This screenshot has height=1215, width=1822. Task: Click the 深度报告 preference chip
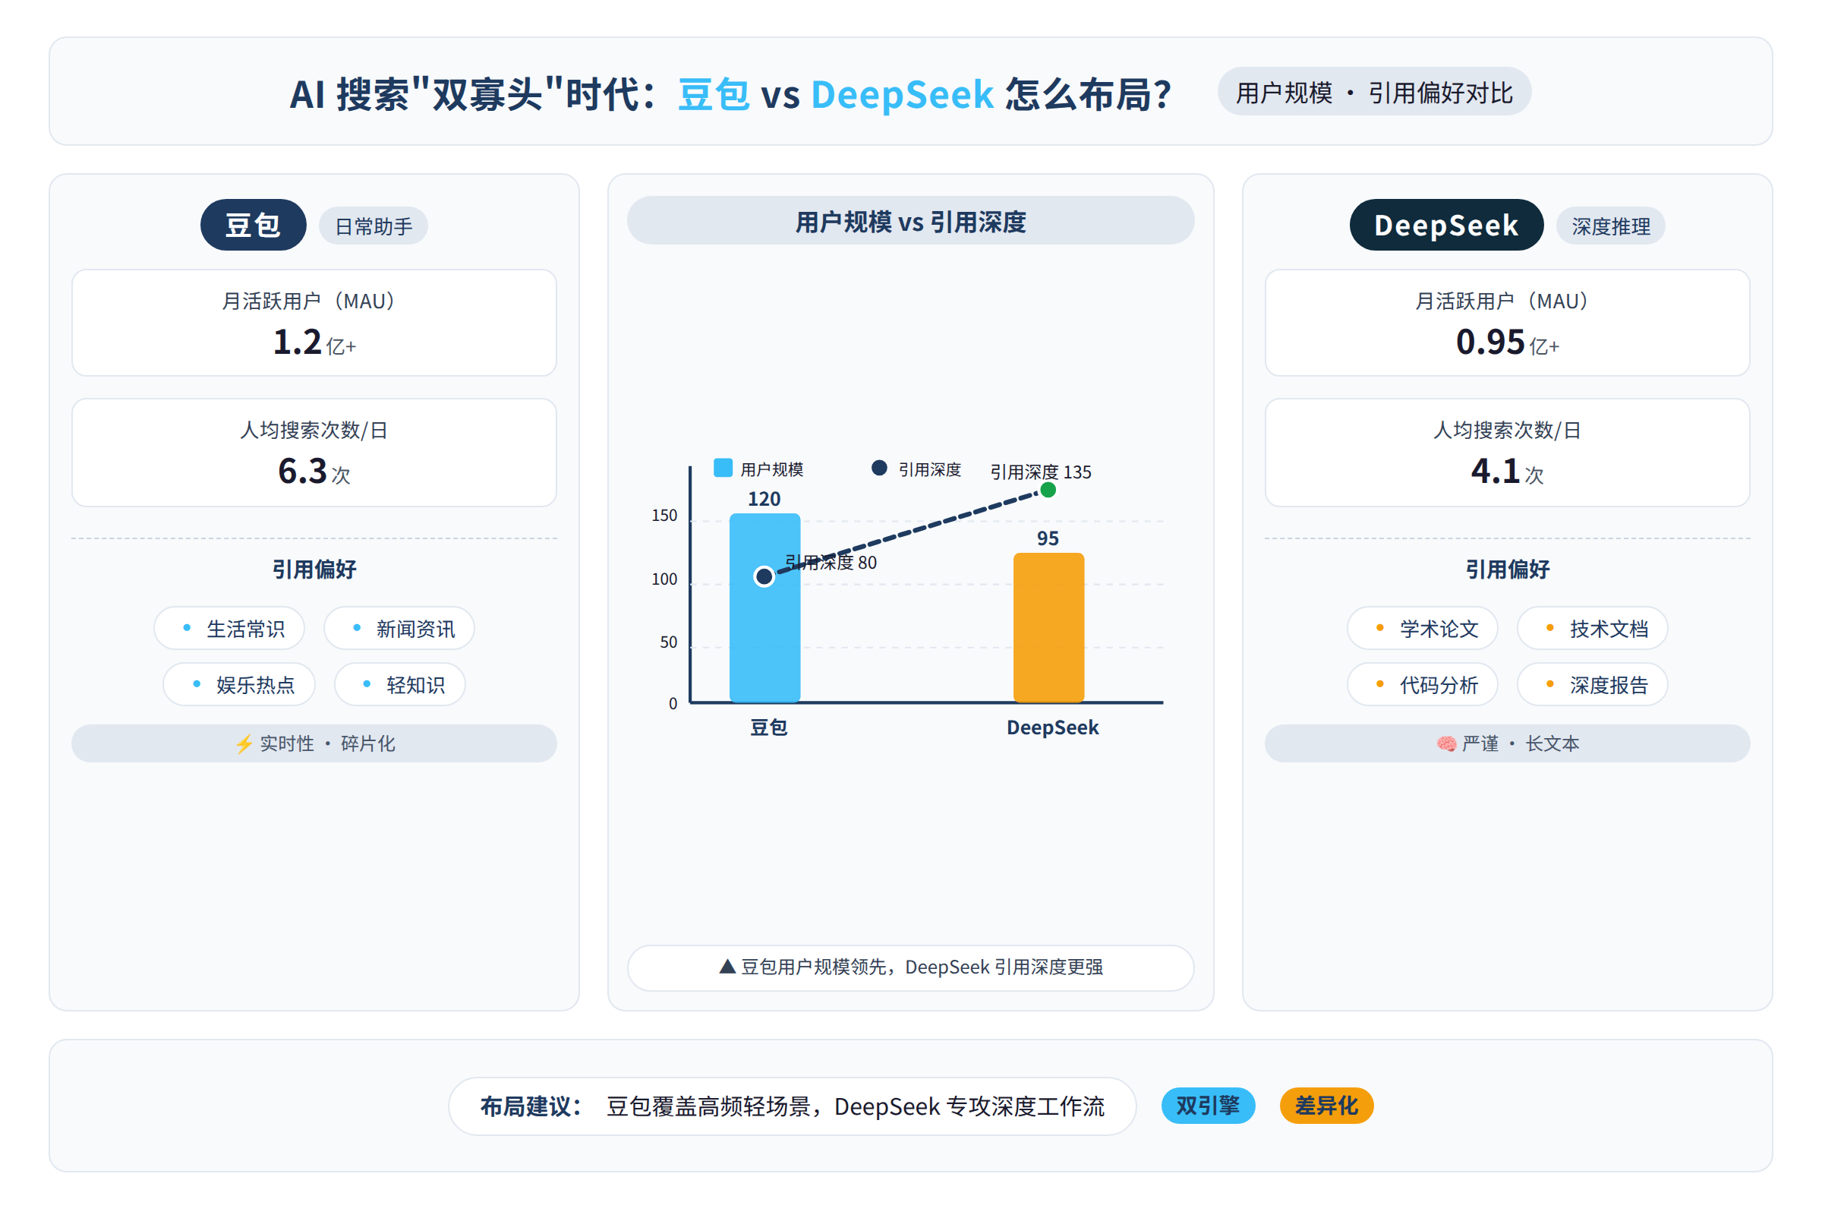click(x=1592, y=684)
